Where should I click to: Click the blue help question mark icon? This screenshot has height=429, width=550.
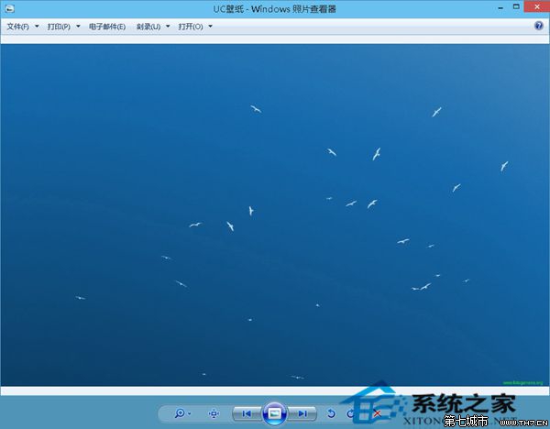click(x=539, y=26)
